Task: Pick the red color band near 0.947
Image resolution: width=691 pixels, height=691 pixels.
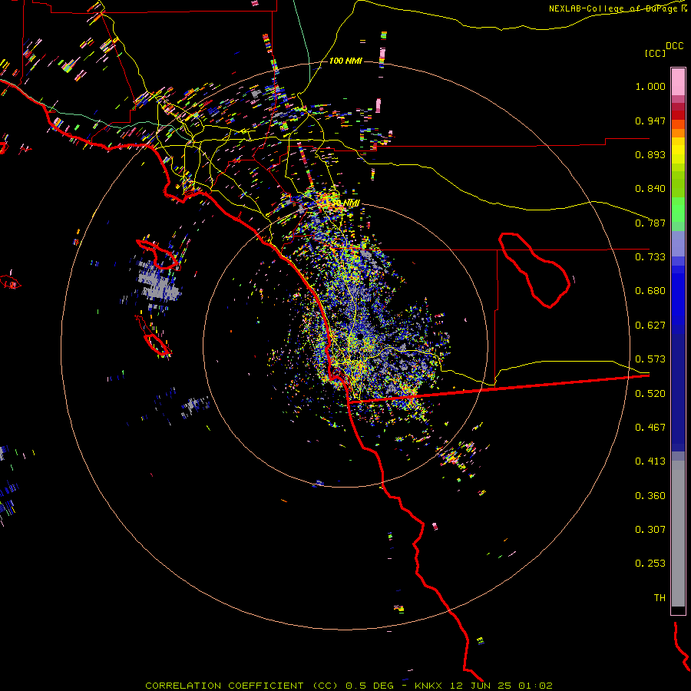Action: tap(678, 115)
